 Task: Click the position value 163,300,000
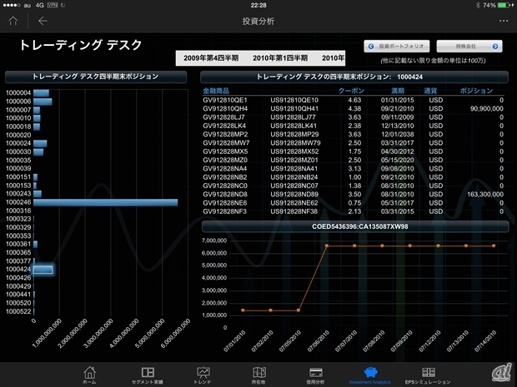pos(485,194)
